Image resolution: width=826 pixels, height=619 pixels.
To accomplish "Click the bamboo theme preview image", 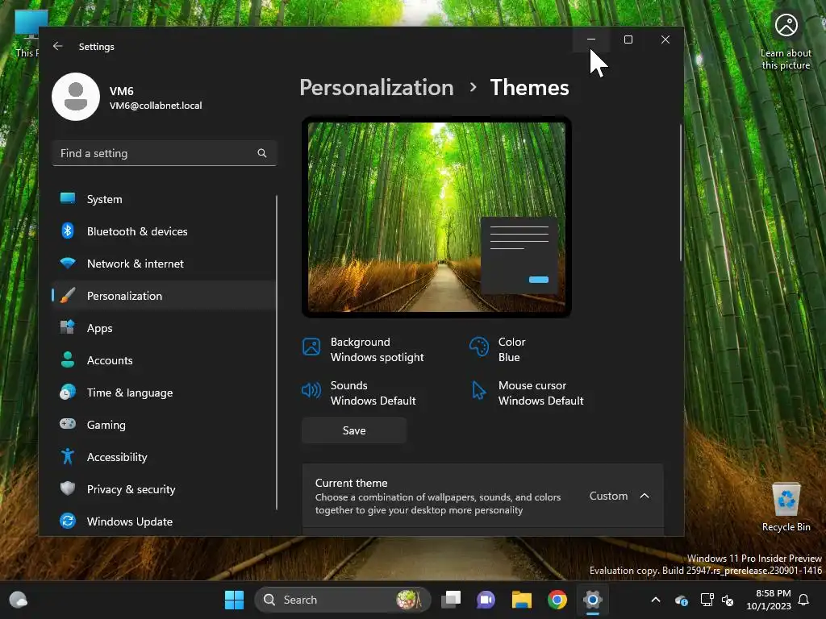I will click(x=436, y=217).
